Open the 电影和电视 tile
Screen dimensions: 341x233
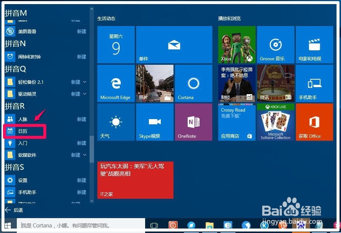coord(315,44)
